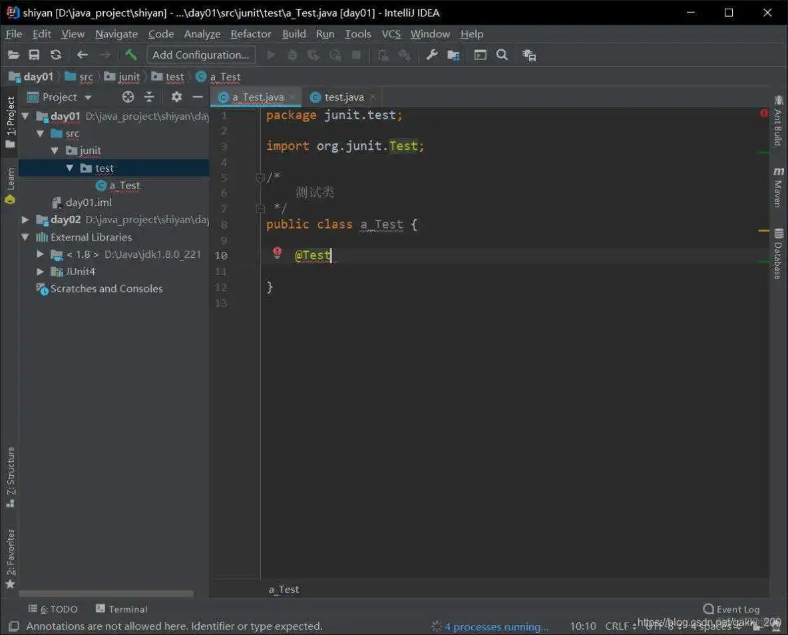The width and height of the screenshot is (788, 635).
Task: Click the red error bulb on line 10
Action: click(x=278, y=253)
